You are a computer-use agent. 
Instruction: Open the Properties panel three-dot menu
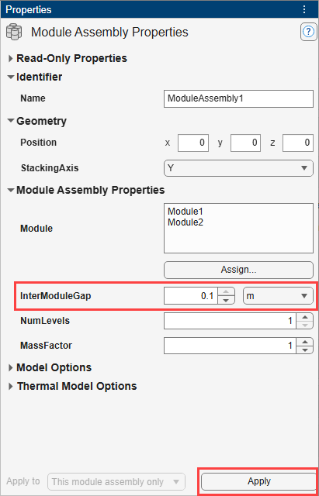pos(304,9)
